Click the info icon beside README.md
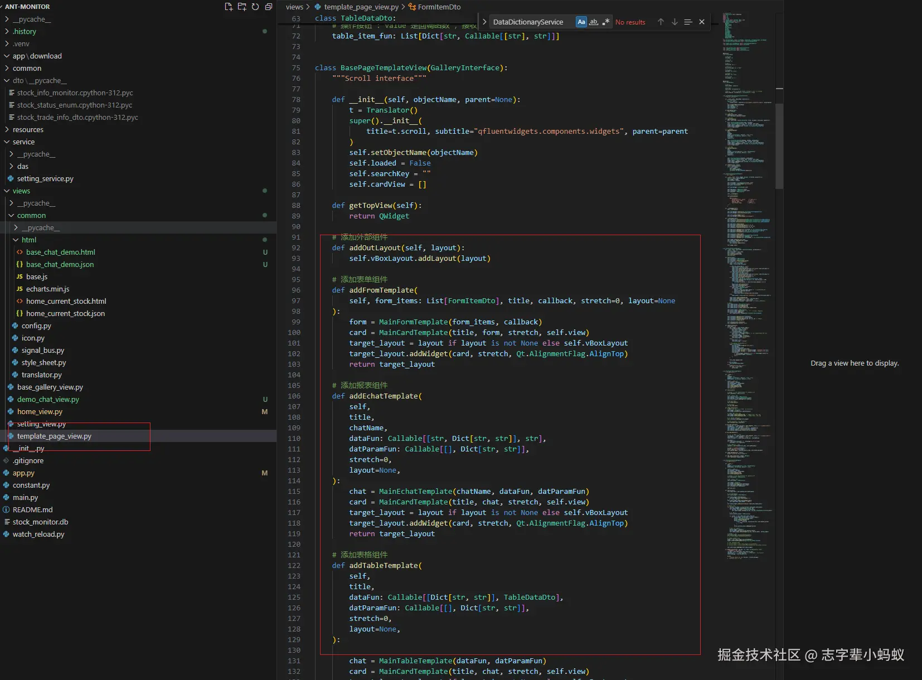The image size is (922, 680). coord(6,509)
